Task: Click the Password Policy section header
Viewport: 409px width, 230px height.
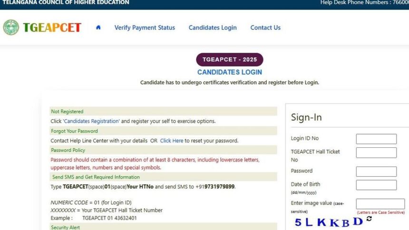Action: (x=68, y=150)
